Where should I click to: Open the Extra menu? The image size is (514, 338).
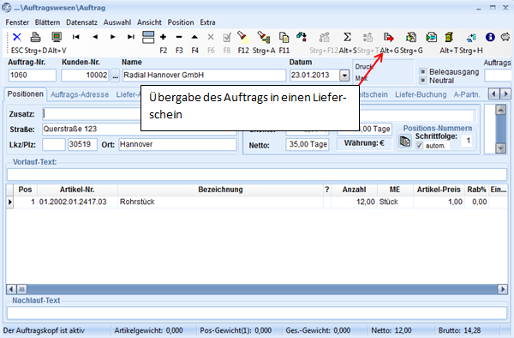[207, 22]
